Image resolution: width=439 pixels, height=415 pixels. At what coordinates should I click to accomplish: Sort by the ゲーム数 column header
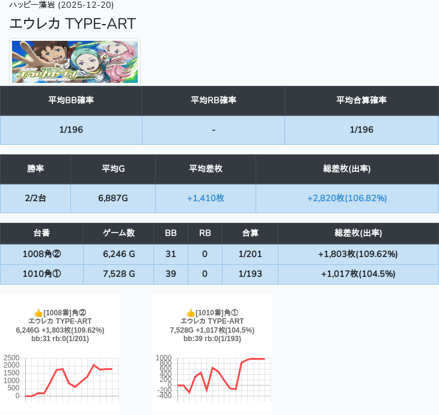118,233
